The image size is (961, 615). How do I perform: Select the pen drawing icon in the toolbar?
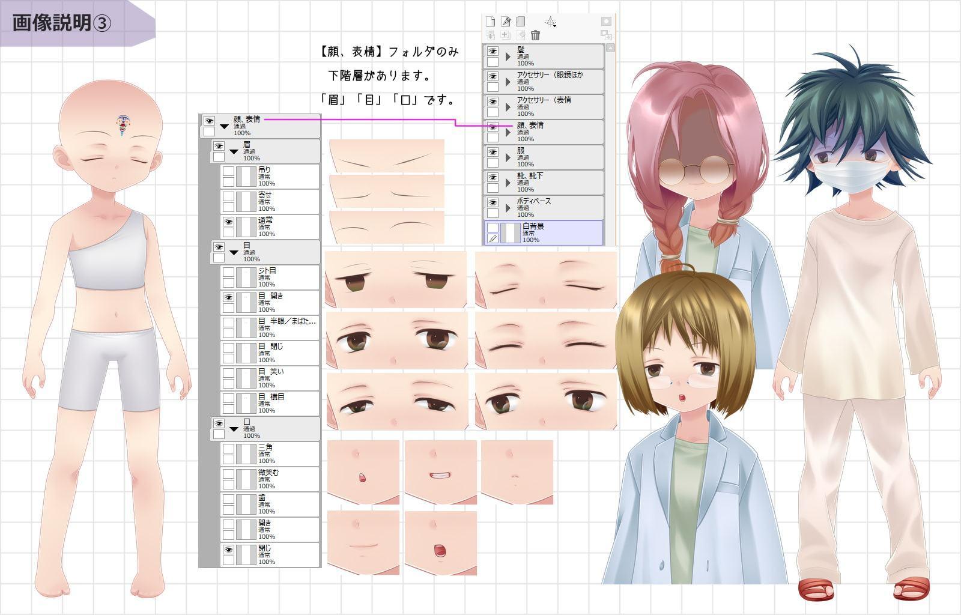tap(506, 22)
